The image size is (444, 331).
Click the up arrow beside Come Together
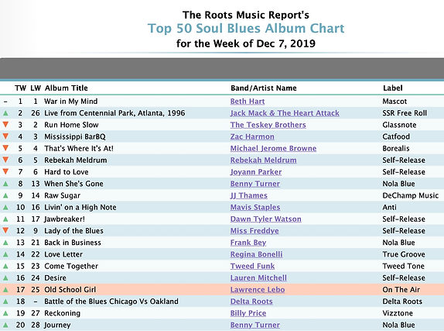[5, 267]
